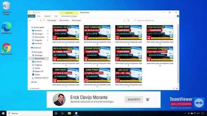Screen dimensions: 207x116
Task: Select clase 8 Configurar TeamViewer thumbnail
Action: click(x=160, y=54)
